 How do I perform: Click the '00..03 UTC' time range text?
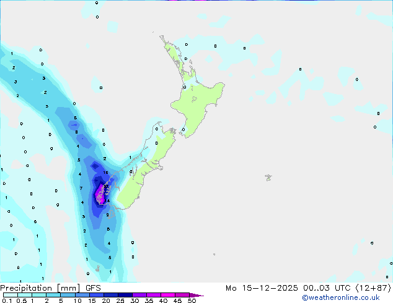327,288
